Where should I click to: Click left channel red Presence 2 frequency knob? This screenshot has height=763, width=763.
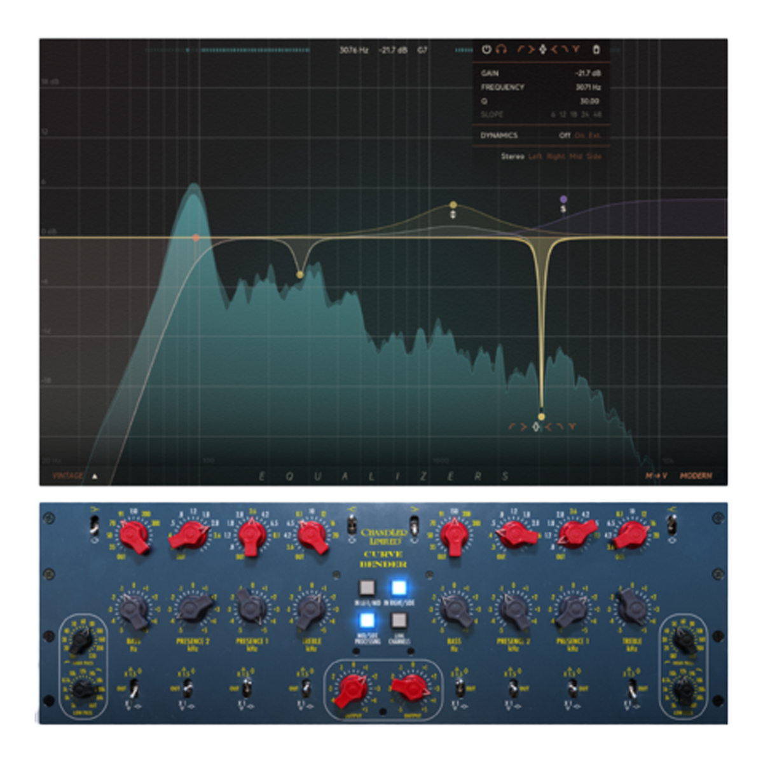click(x=190, y=536)
